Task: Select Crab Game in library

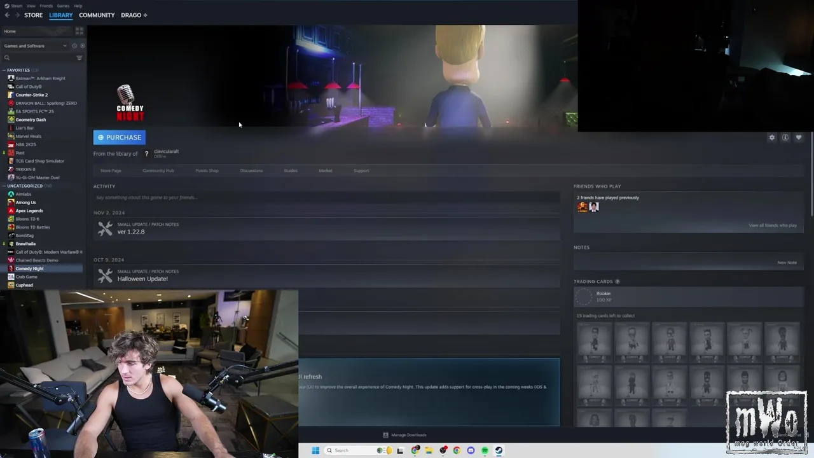Action: coord(26,277)
